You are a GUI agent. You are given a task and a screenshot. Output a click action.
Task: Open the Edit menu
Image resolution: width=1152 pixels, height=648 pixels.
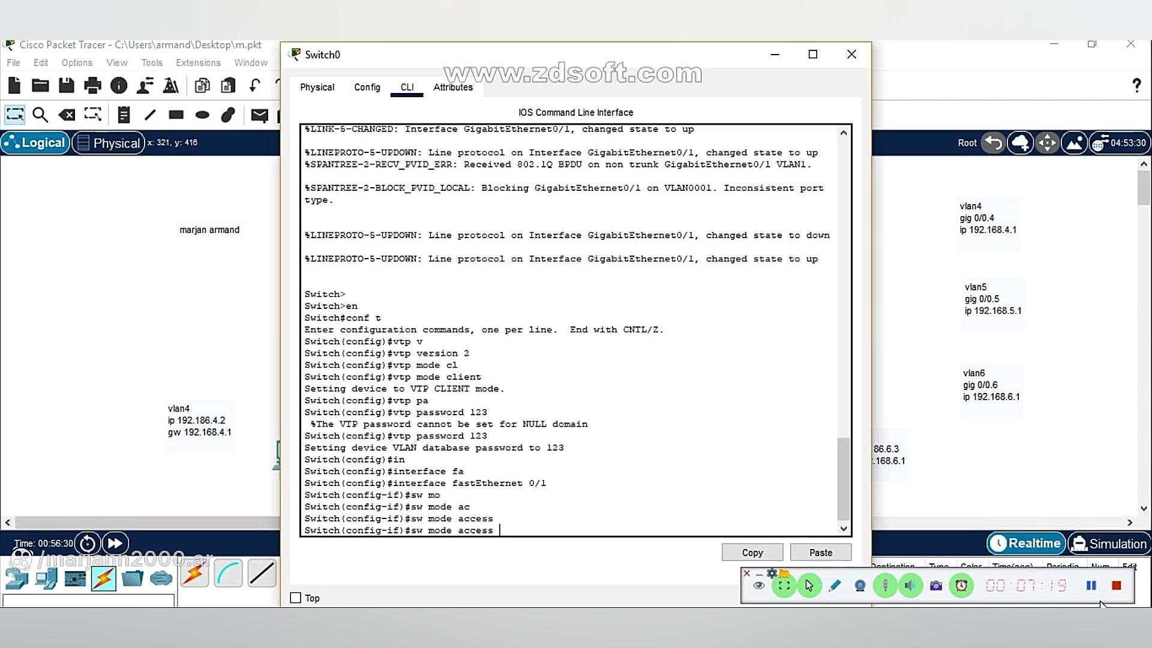41,62
